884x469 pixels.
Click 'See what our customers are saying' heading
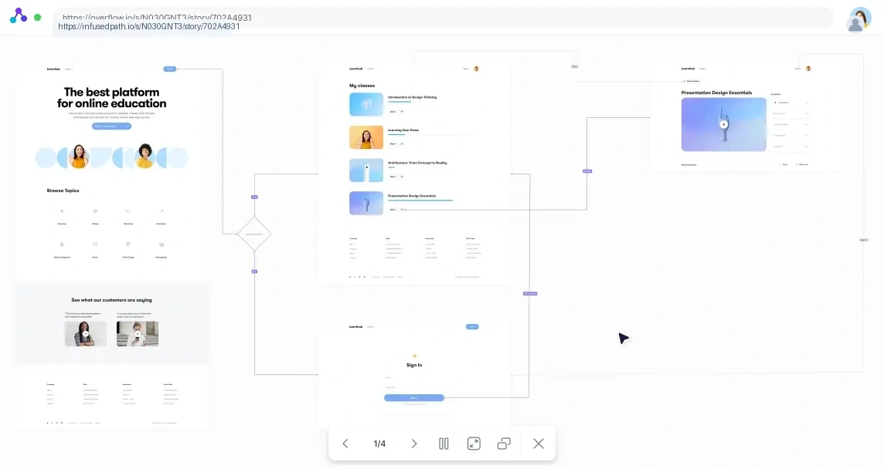(111, 299)
